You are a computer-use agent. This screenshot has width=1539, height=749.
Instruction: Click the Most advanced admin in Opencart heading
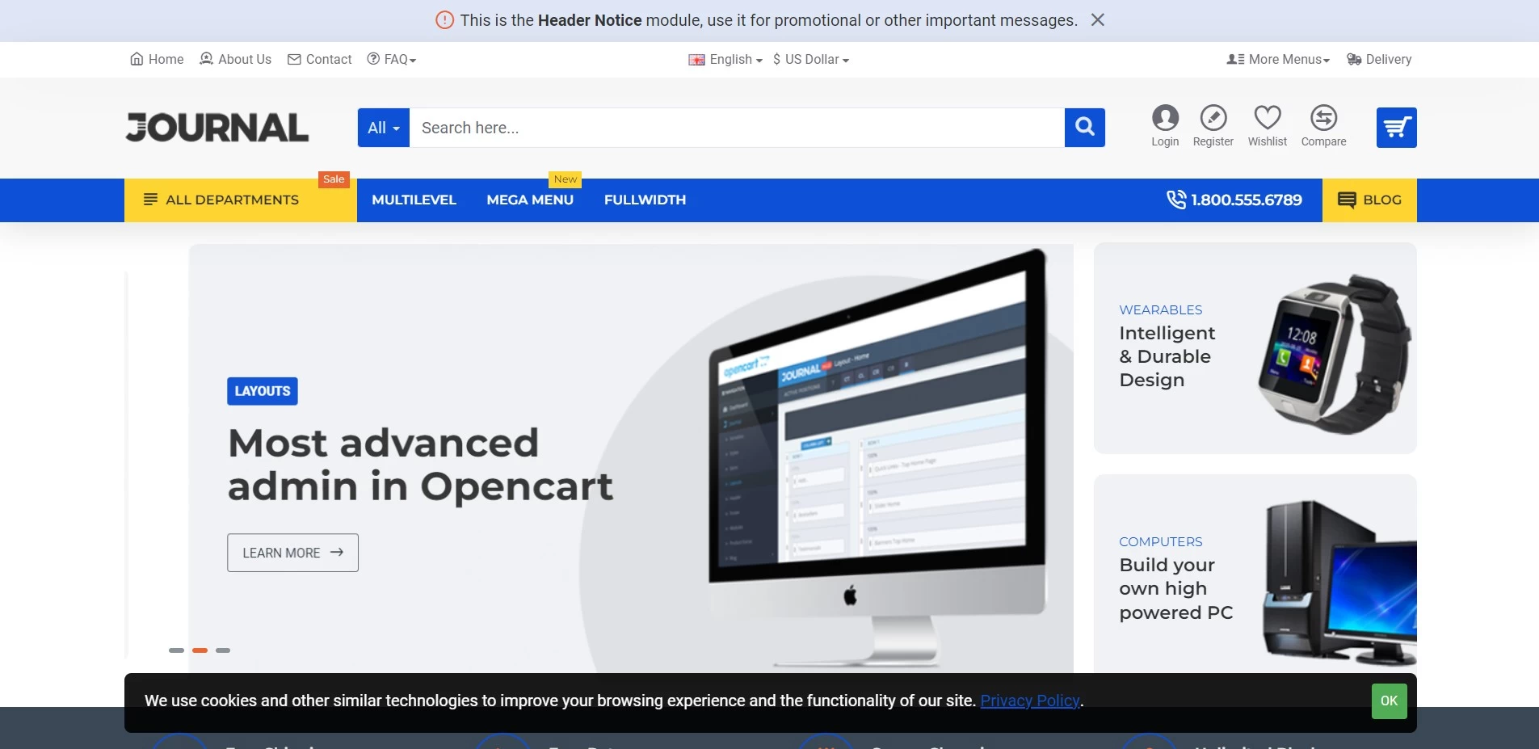420,465
